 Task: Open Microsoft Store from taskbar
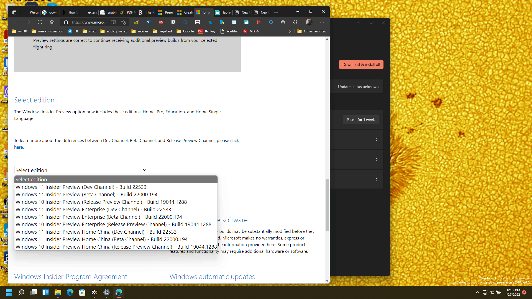82,292
